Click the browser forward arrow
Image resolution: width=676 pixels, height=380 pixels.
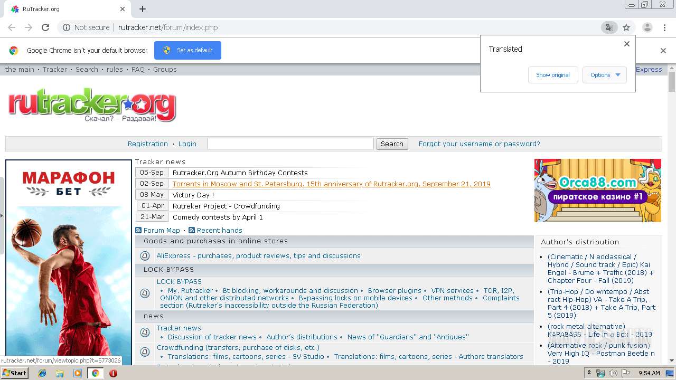tap(29, 27)
